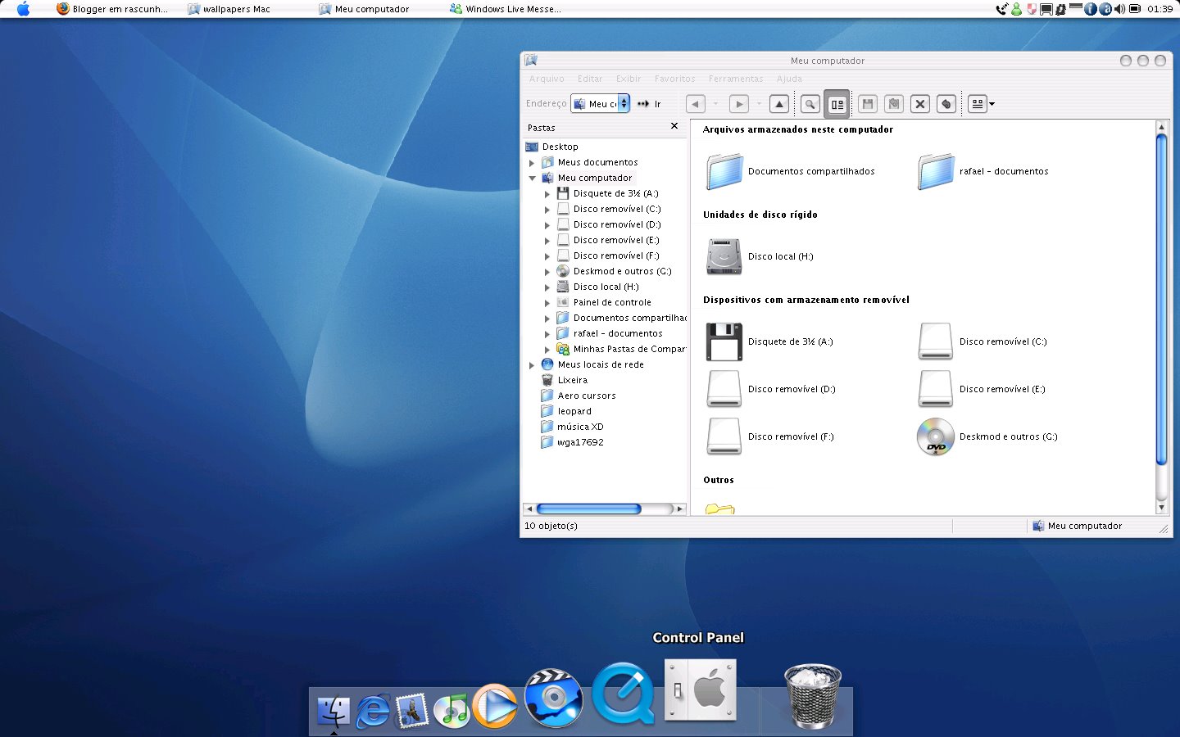The width and height of the screenshot is (1180, 737).
Task: Click the Search magnifier toolbar button
Action: pos(810,104)
